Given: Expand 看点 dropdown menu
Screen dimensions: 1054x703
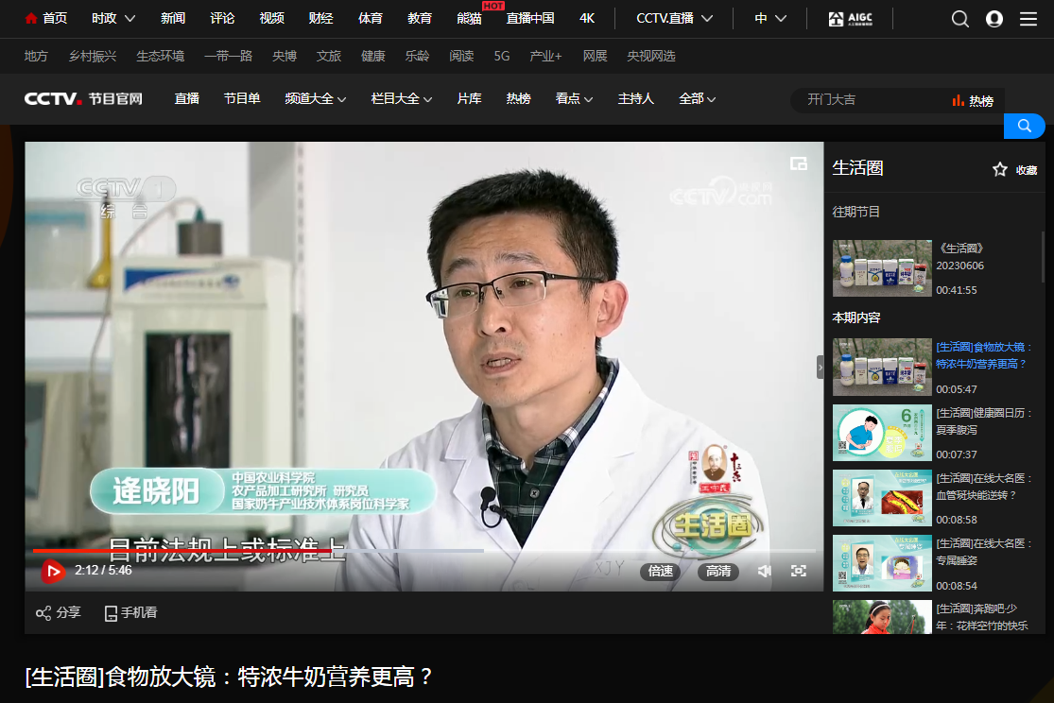Looking at the screenshot, I should point(574,99).
